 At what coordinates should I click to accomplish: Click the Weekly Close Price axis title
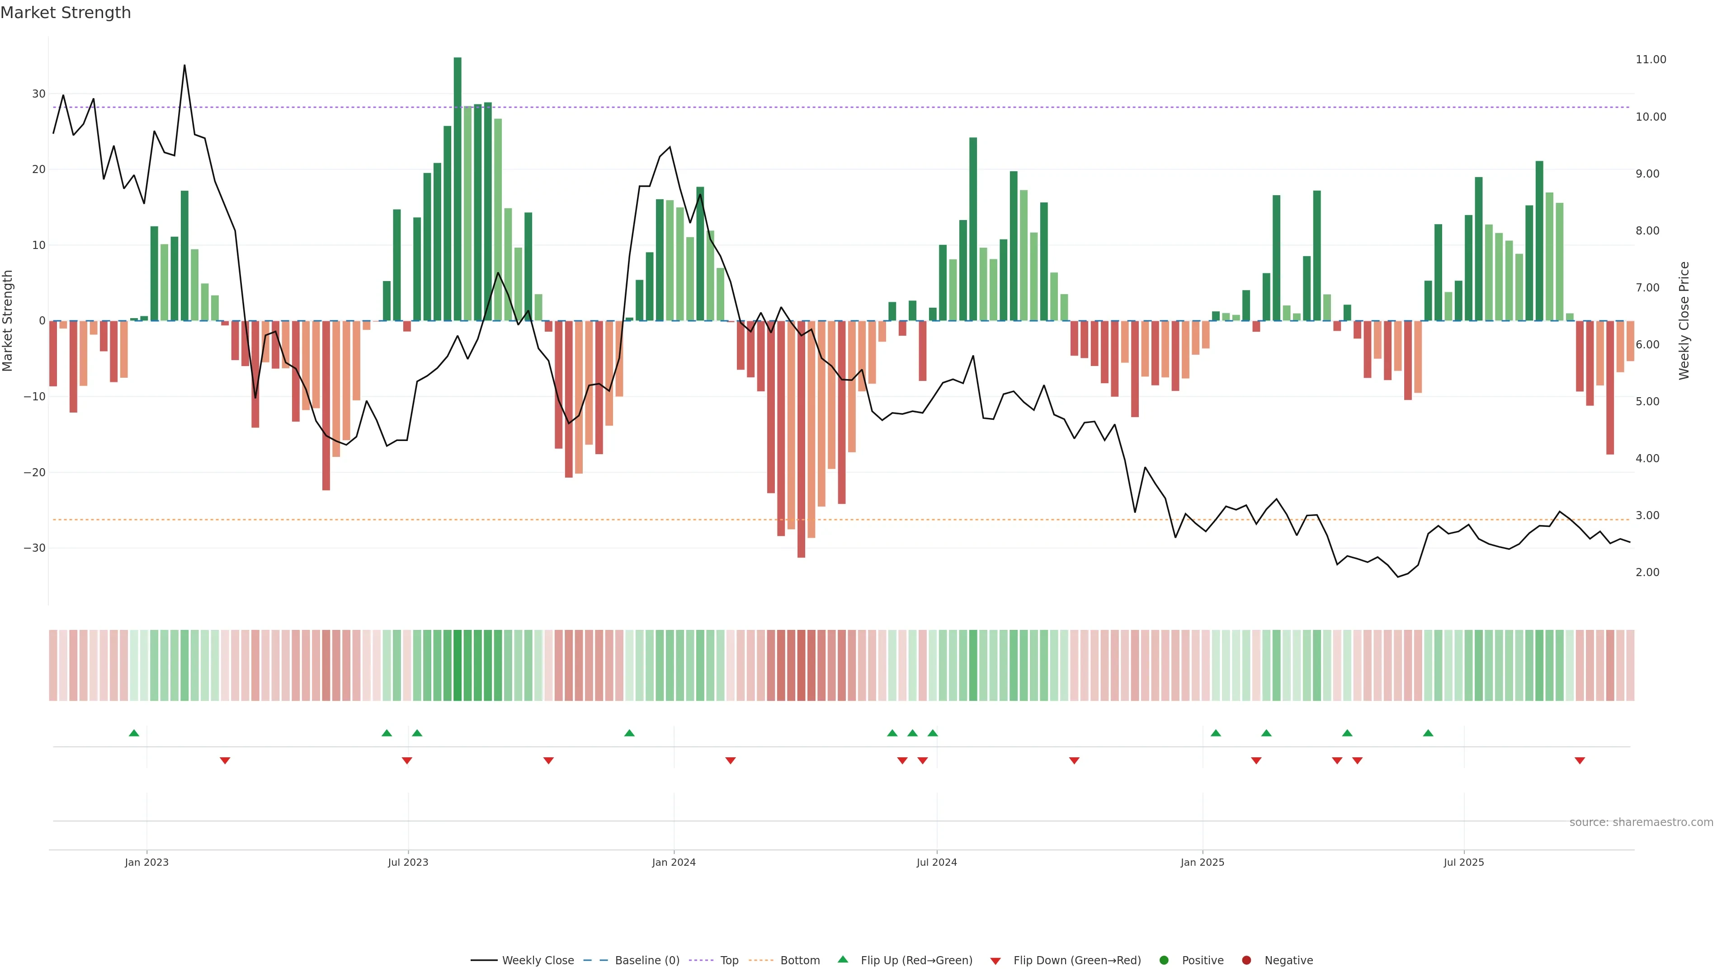1684,321
